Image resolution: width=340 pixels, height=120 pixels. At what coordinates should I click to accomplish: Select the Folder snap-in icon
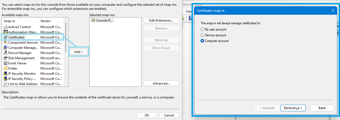tap(5, 68)
